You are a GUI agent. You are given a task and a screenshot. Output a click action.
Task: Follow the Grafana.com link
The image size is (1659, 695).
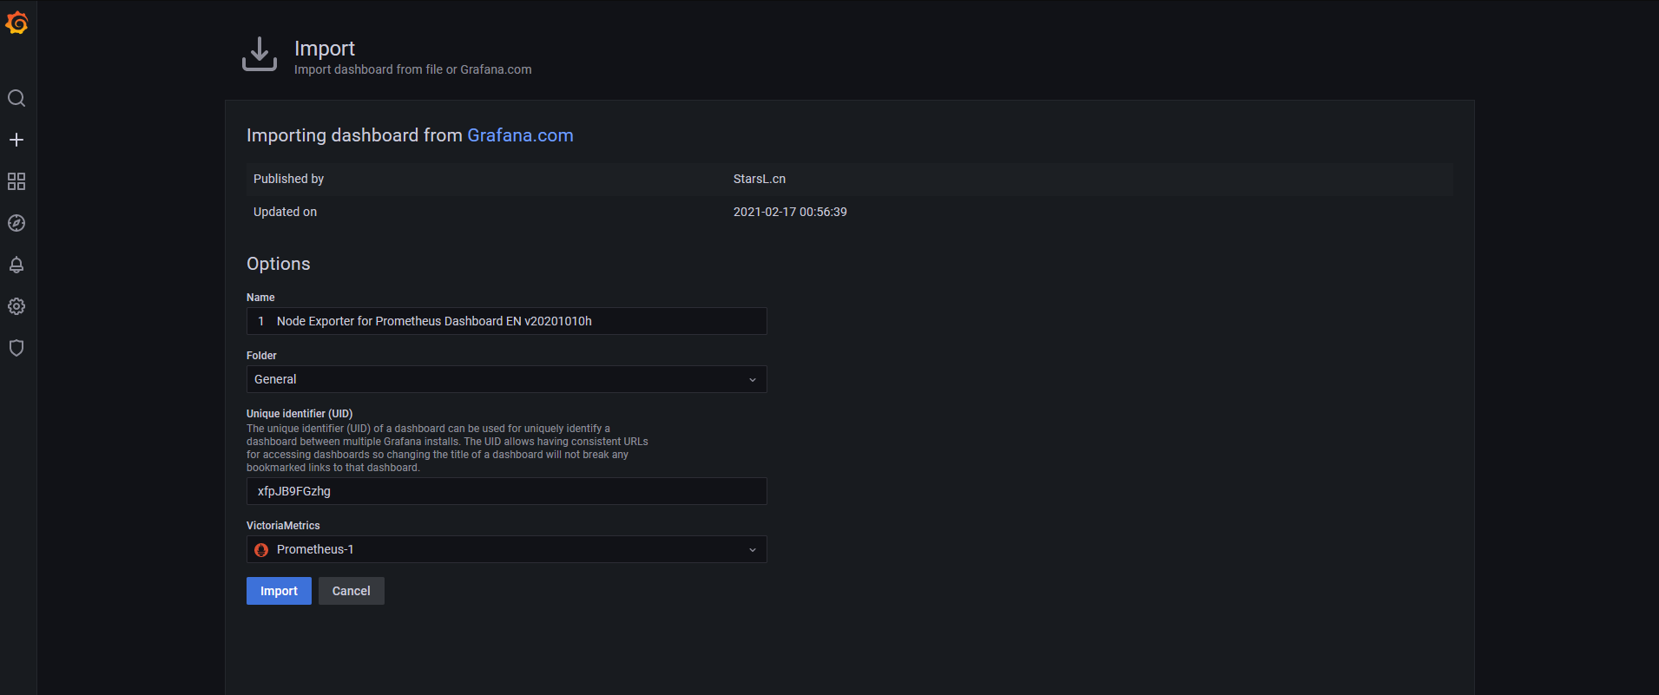[x=520, y=135]
